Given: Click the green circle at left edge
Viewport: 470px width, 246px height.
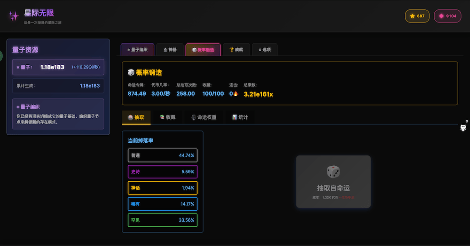Looking at the screenshot, I should coord(1,56).
